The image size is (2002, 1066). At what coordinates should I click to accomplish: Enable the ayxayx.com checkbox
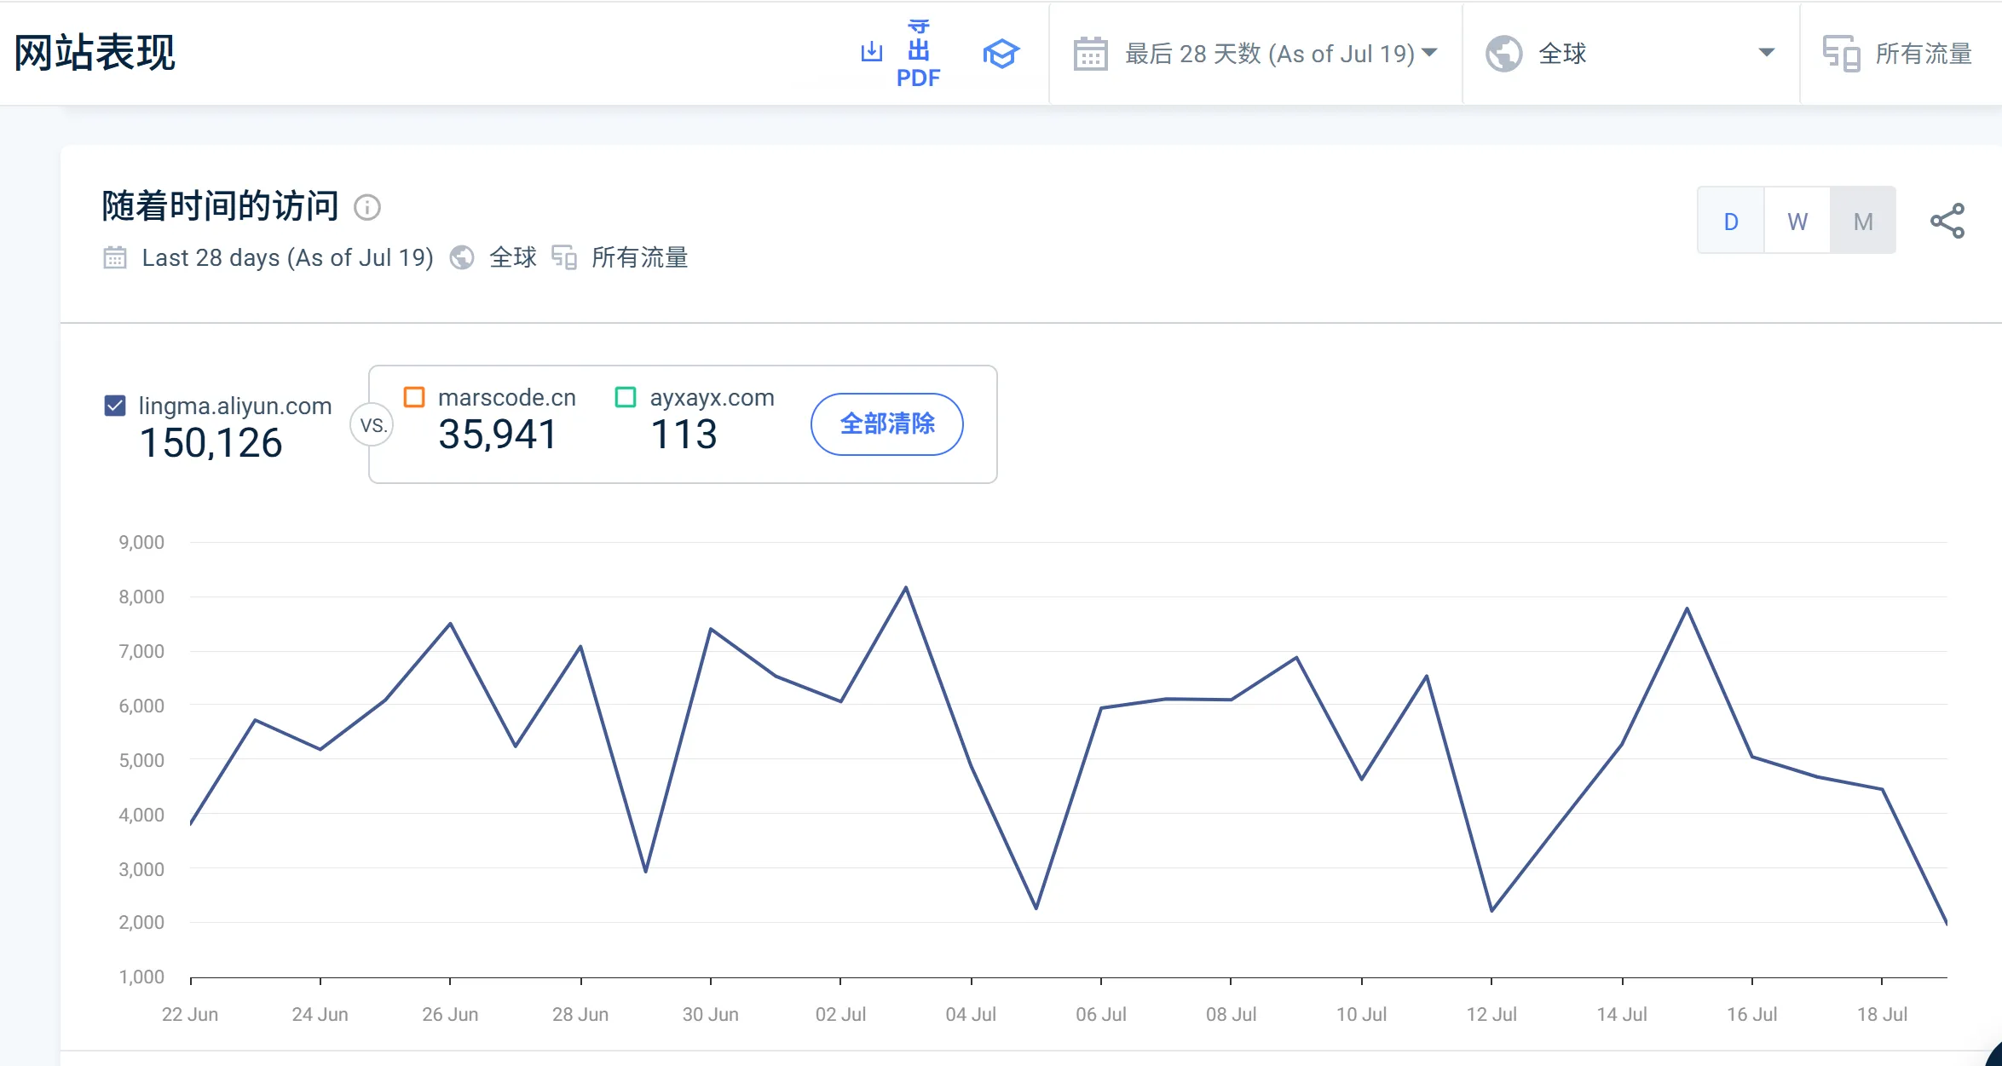(626, 397)
